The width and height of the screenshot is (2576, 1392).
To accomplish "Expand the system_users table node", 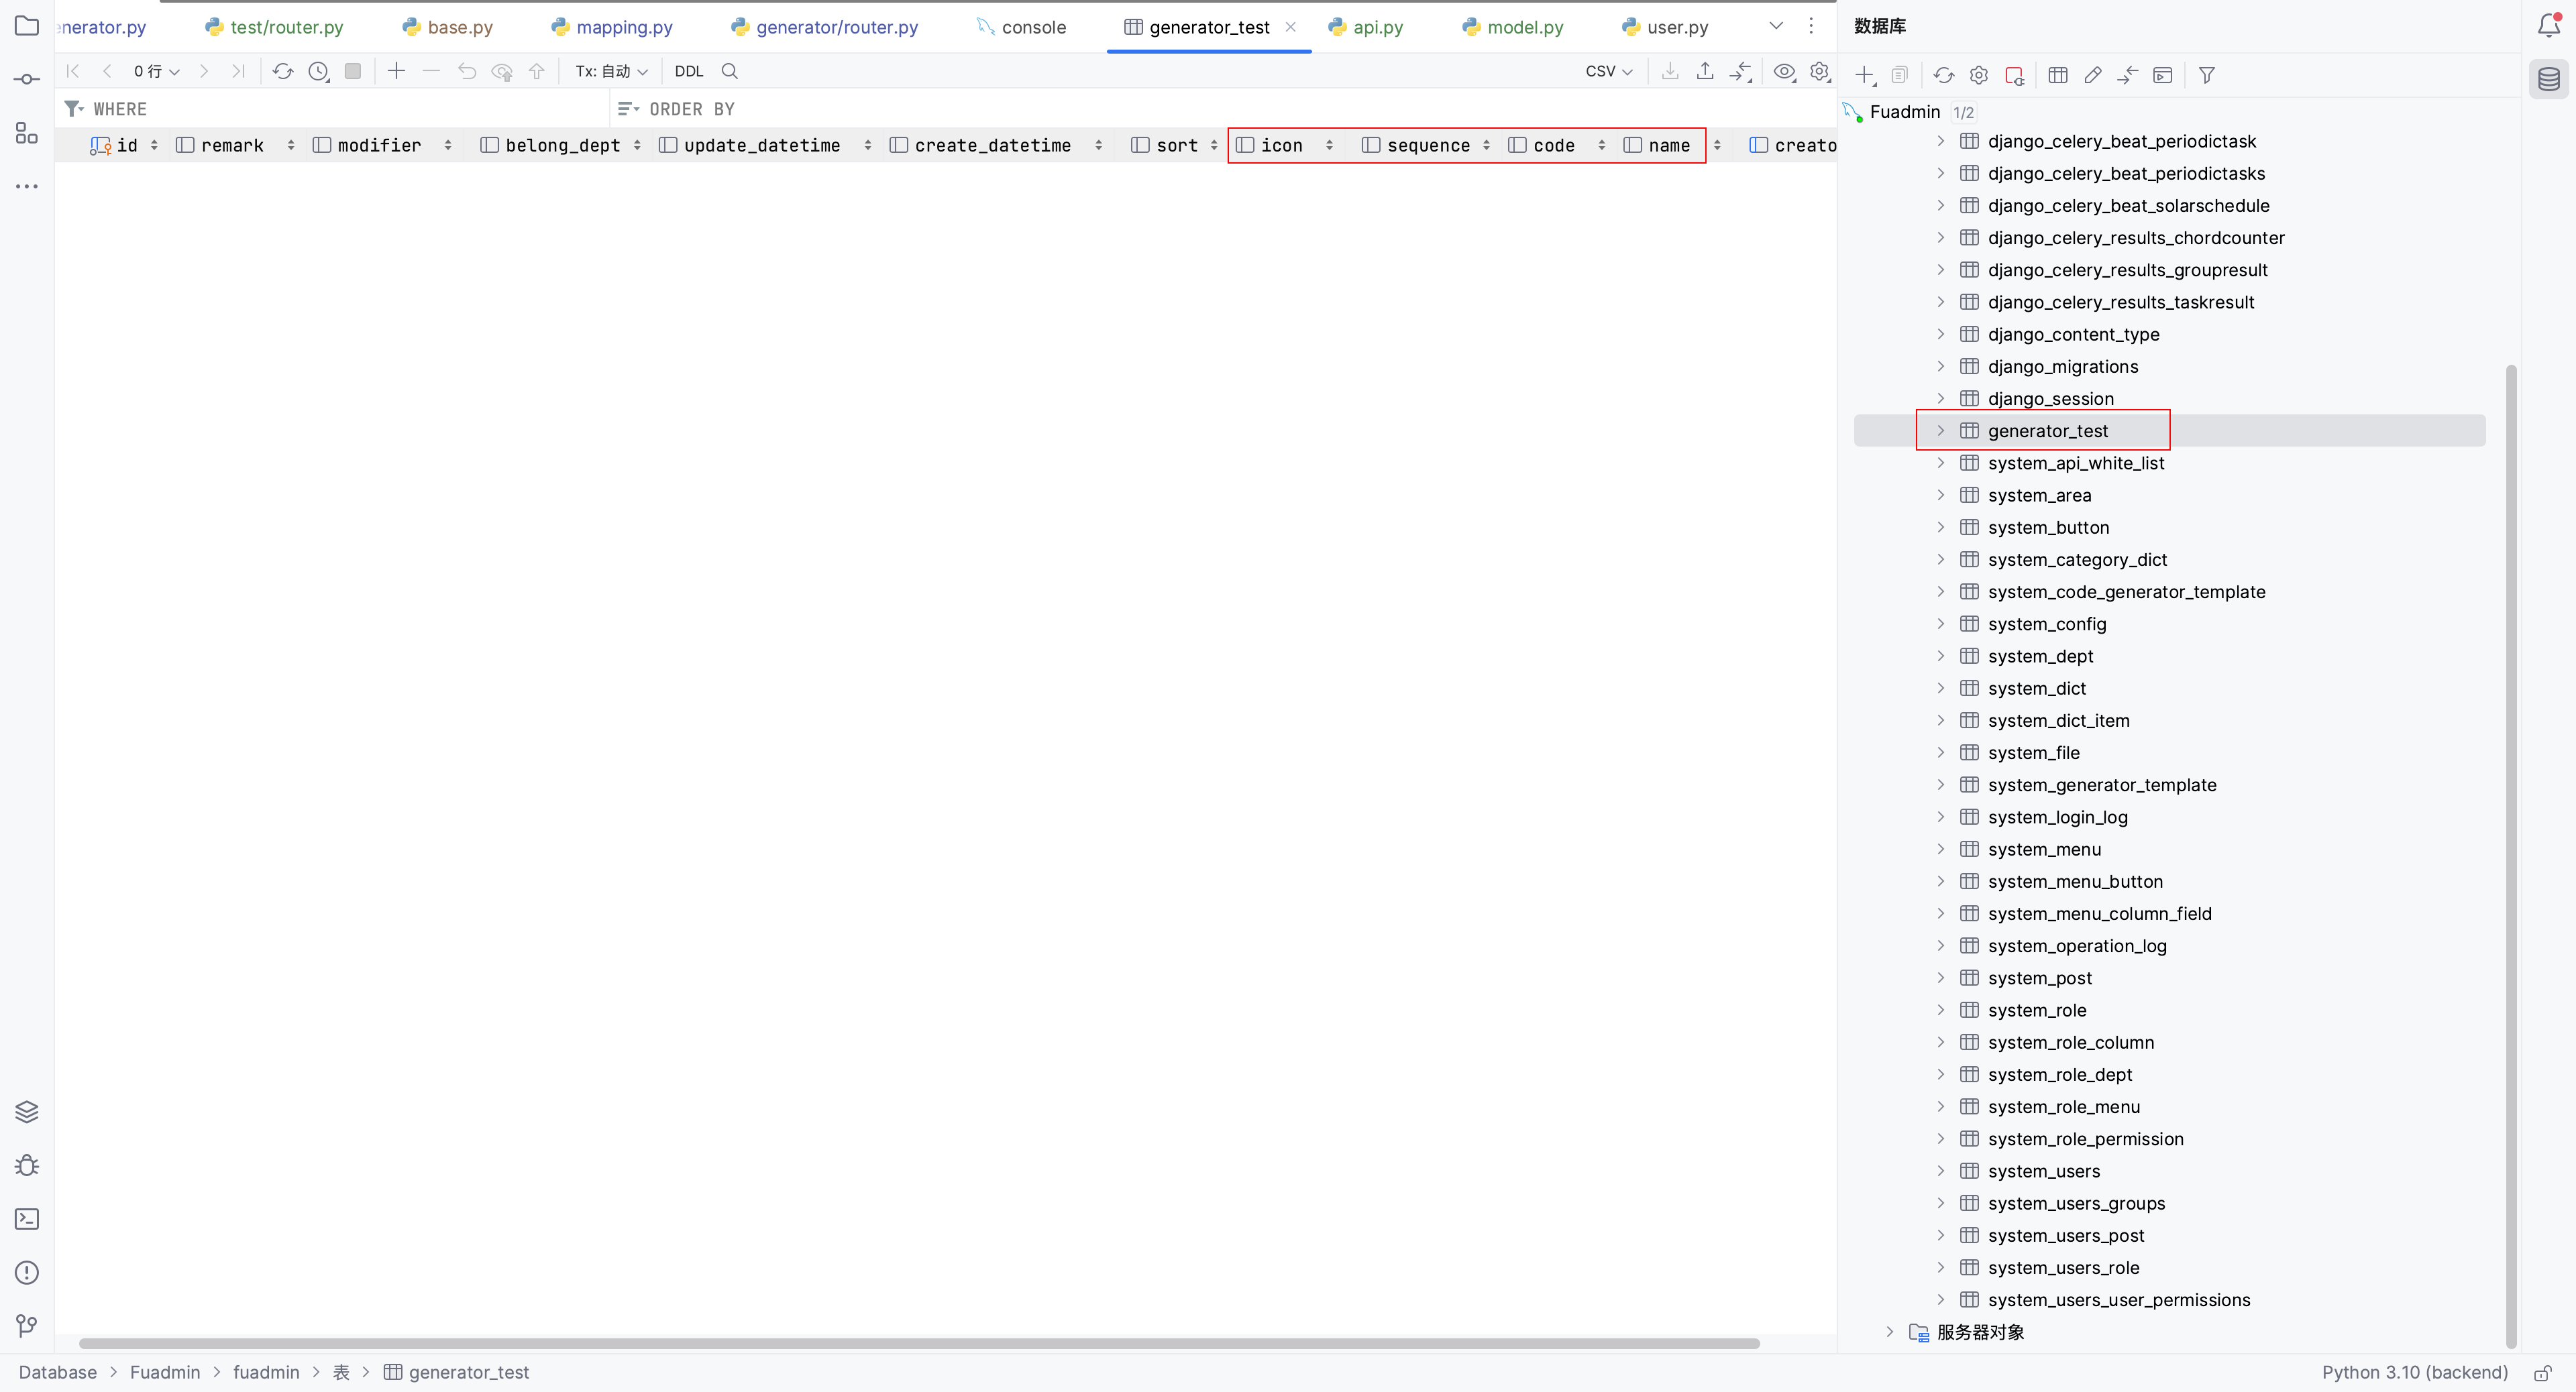I will [1941, 1170].
